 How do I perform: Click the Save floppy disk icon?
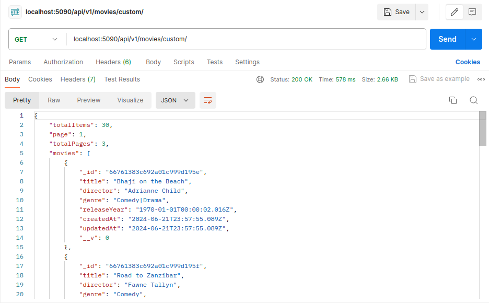click(387, 12)
